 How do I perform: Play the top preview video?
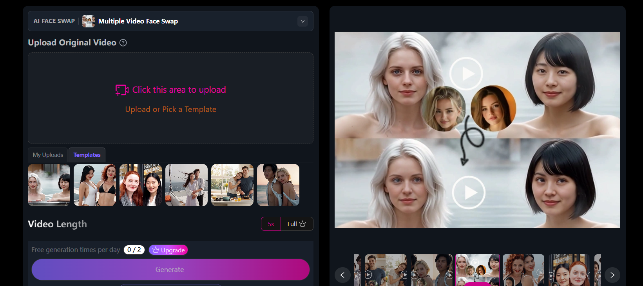click(466, 74)
